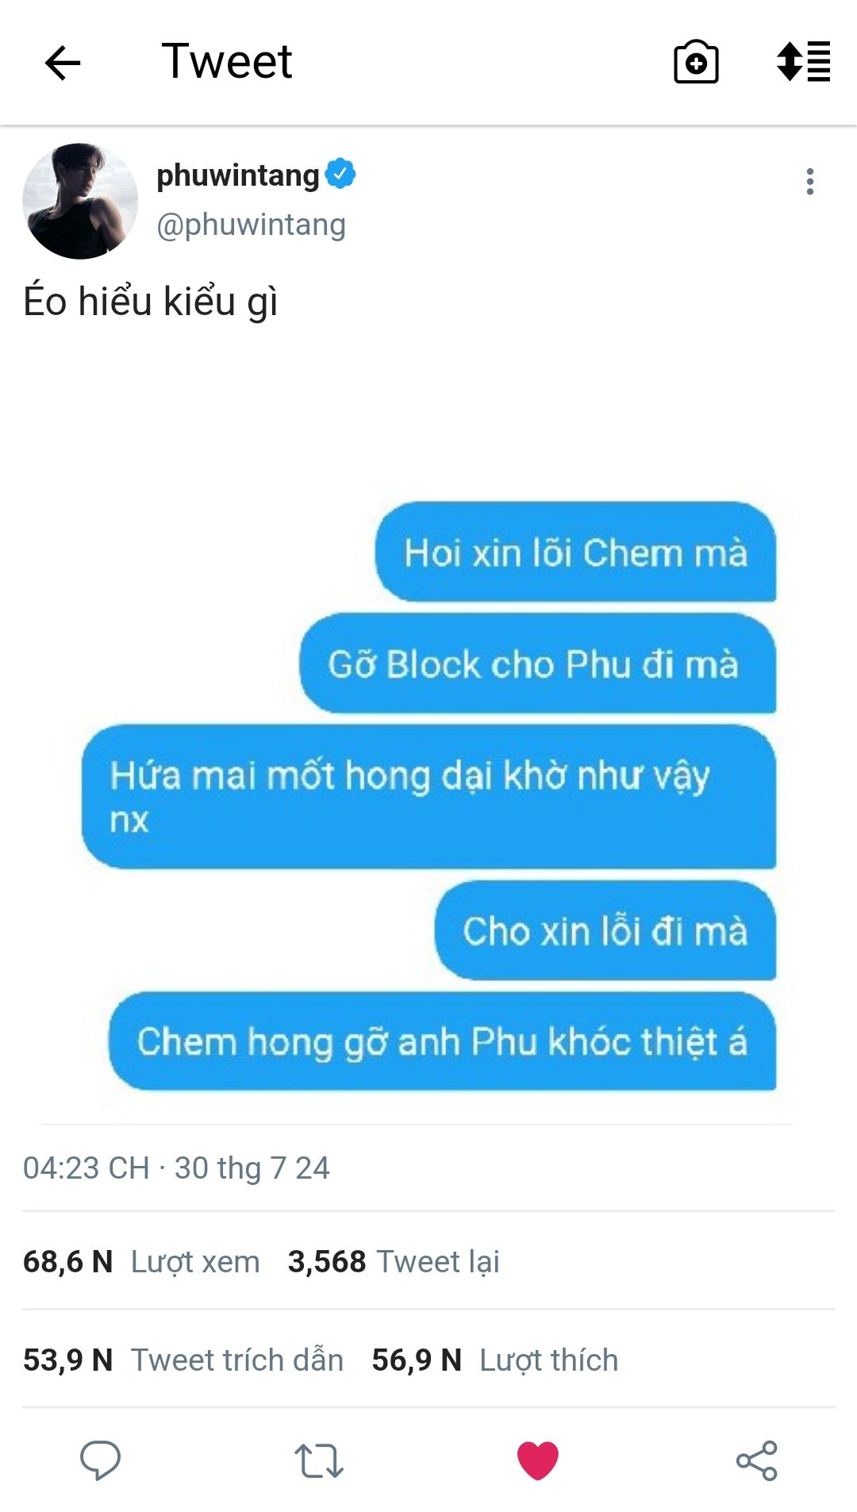The height and width of the screenshot is (1512, 857).
Task: Open phuwintang profile picture
Action: pyautogui.click(x=80, y=201)
